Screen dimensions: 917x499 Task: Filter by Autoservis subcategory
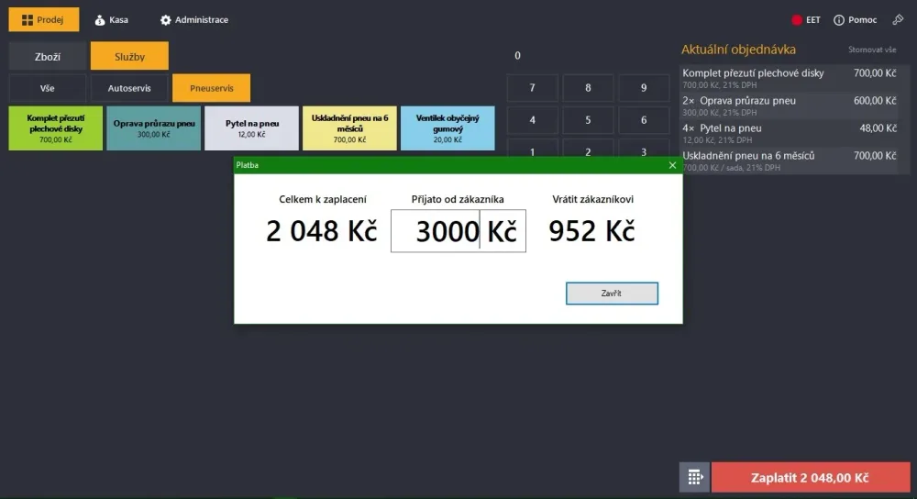(x=129, y=88)
